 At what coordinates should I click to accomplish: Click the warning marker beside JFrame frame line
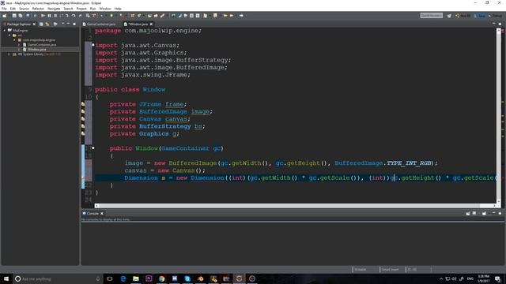pos(83,104)
